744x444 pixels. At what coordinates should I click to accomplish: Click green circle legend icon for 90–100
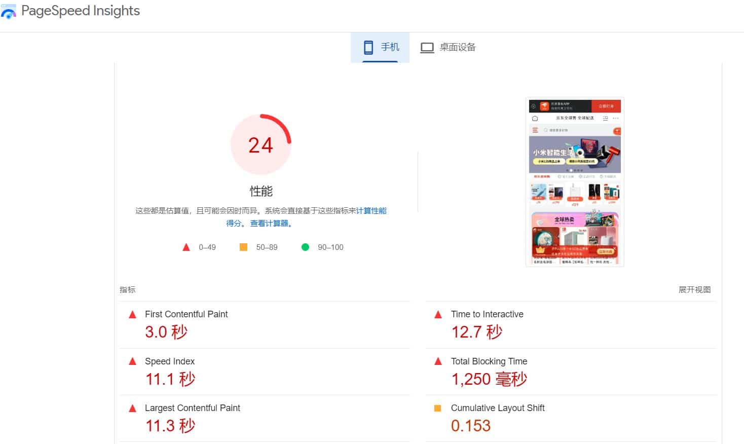click(305, 247)
